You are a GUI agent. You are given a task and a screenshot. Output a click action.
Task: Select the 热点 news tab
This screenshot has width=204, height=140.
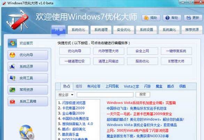(66, 86)
